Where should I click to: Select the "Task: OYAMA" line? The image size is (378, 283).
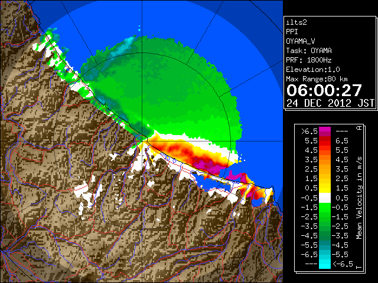pyautogui.click(x=309, y=51)
